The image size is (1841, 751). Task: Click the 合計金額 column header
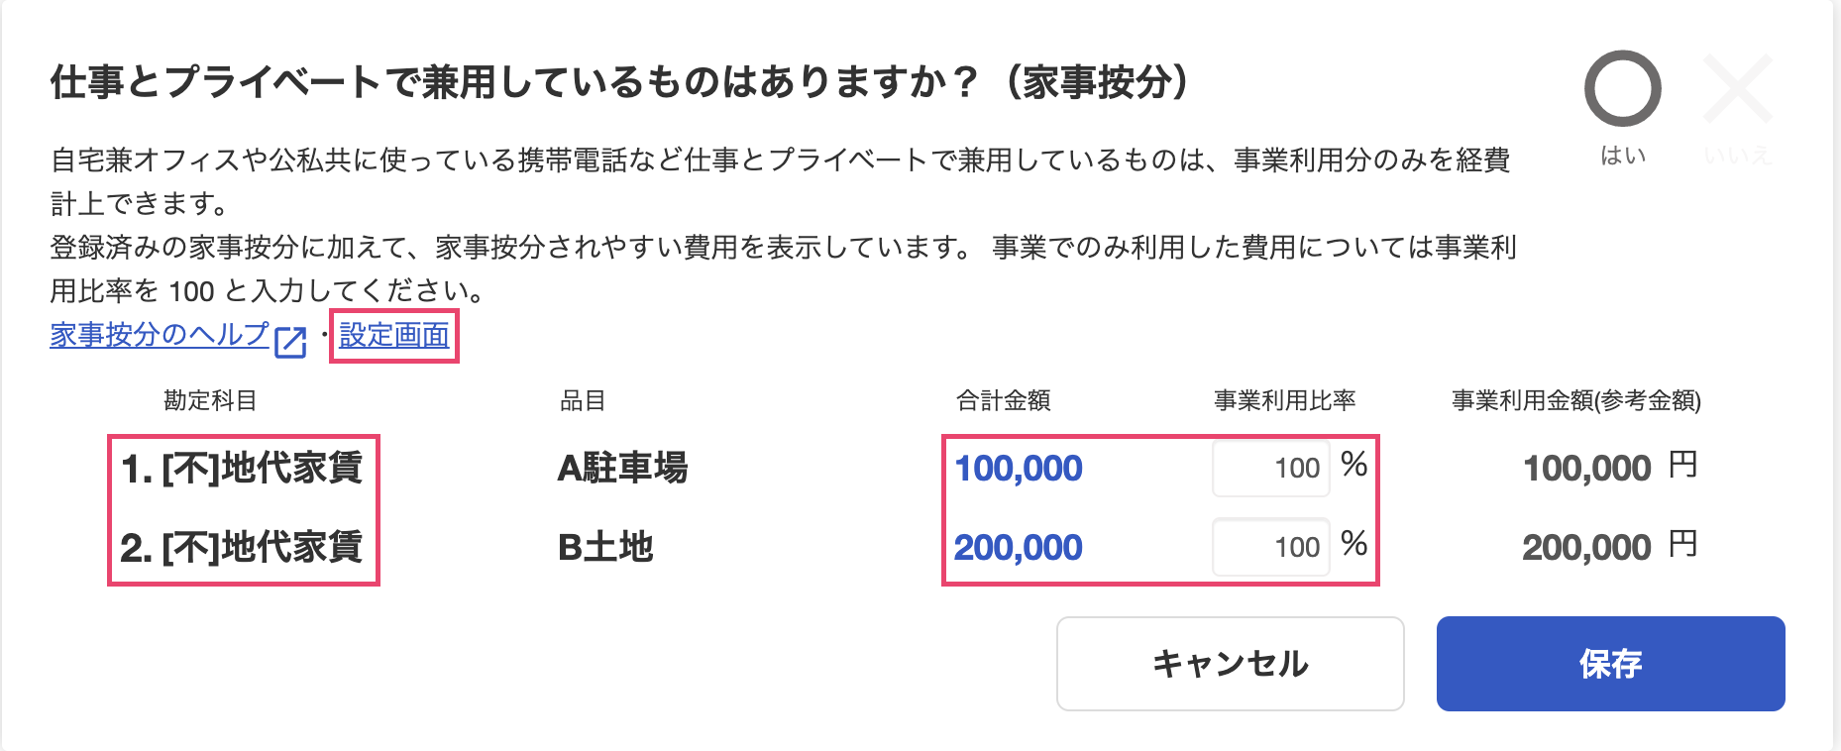coord(1003,400)
